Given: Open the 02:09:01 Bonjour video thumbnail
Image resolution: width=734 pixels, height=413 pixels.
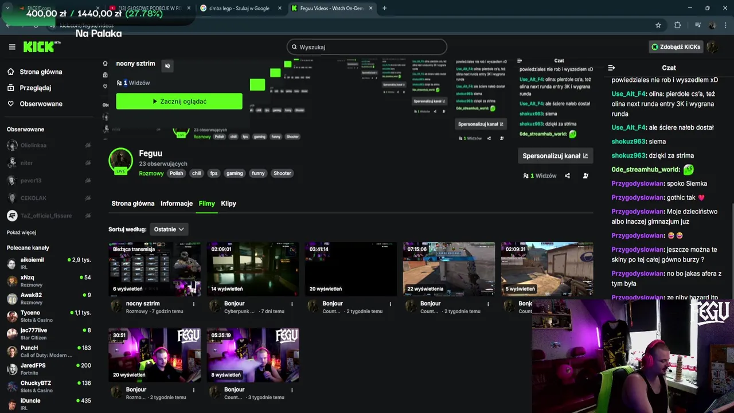Looking at the screenshot, I should point(253,269).
